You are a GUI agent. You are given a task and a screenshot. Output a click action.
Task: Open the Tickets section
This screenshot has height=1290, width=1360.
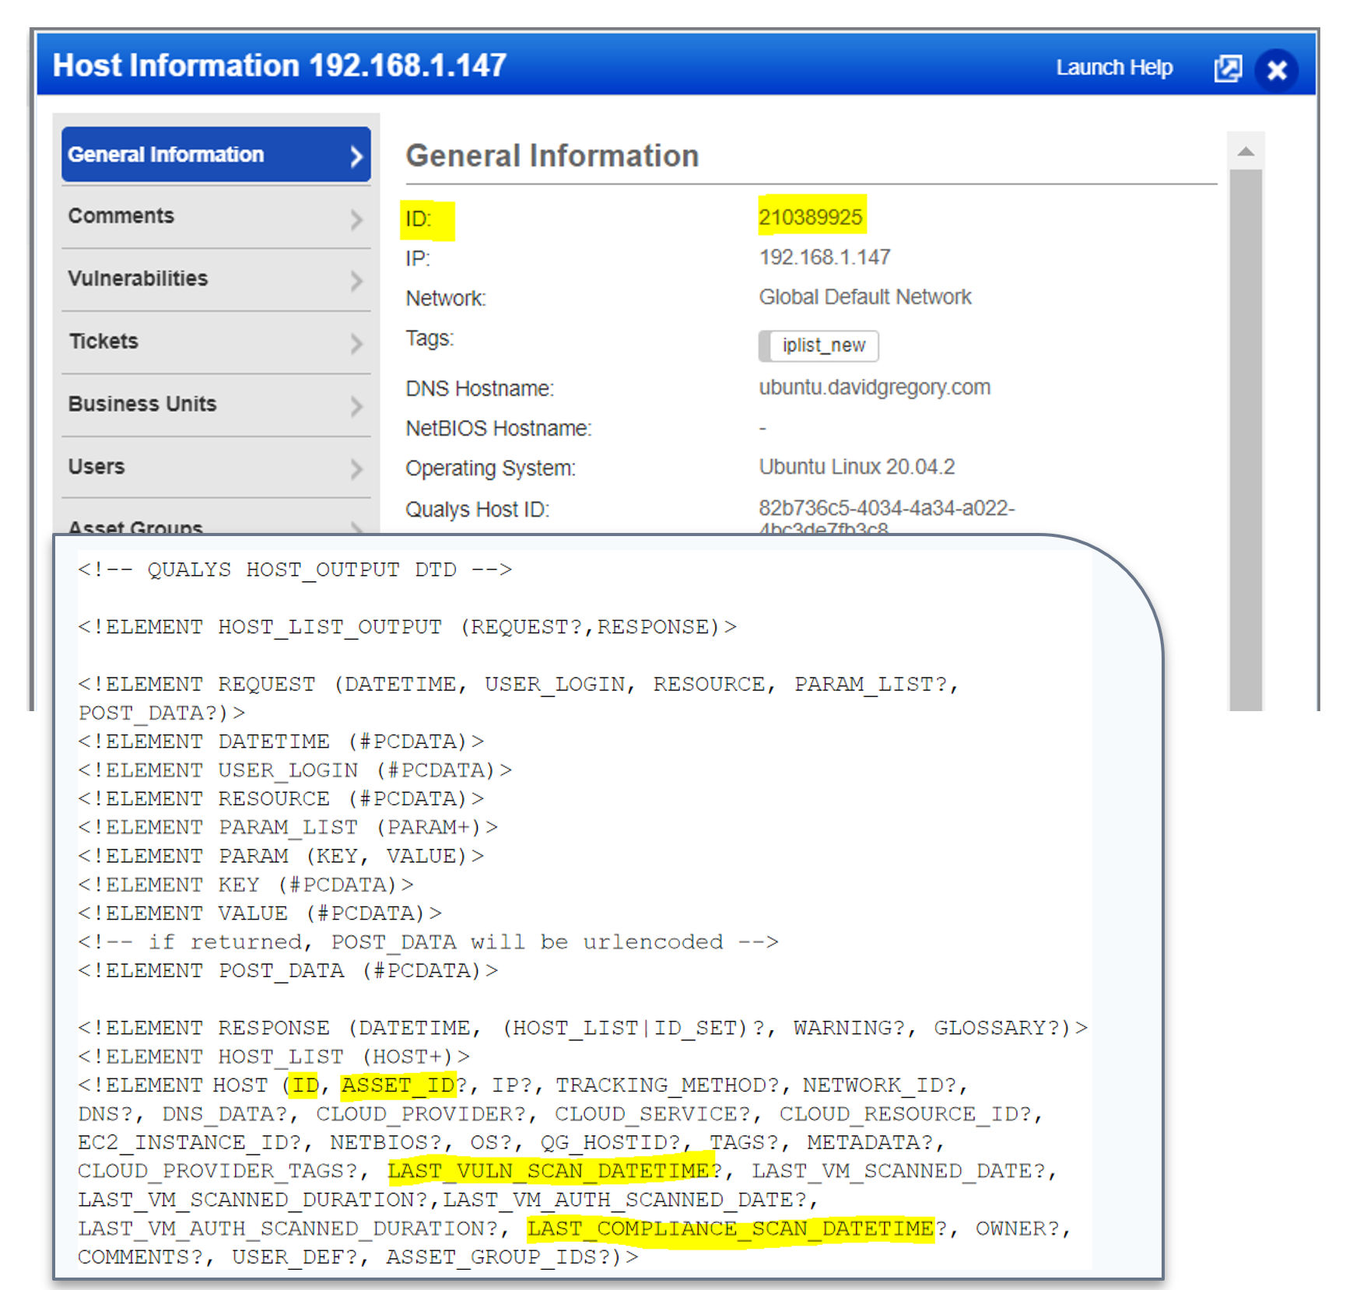click(x=216, y=342)
